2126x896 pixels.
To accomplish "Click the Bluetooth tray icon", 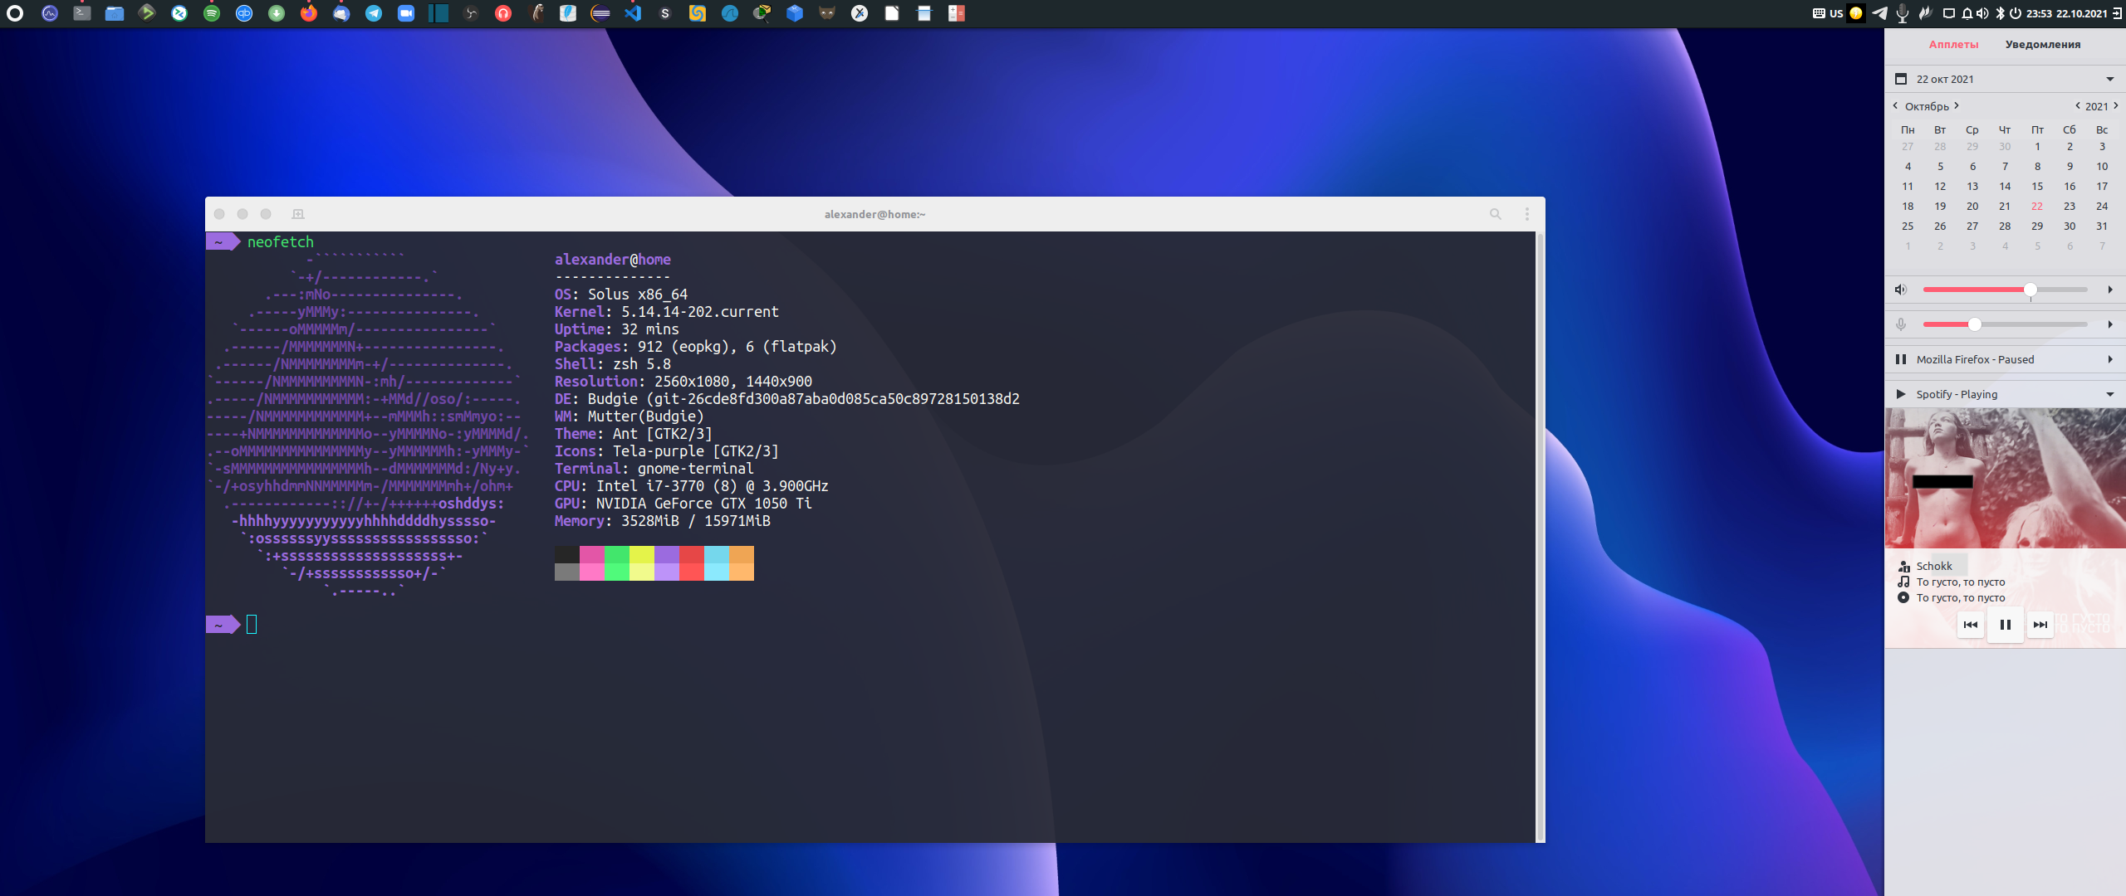I will click(x=2000, y=13).
